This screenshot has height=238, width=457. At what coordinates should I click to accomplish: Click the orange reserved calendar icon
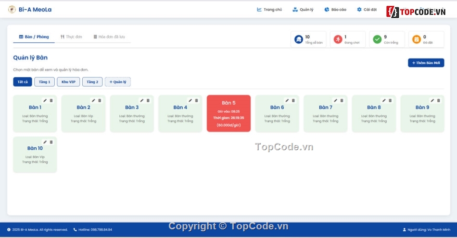(417, 39)
